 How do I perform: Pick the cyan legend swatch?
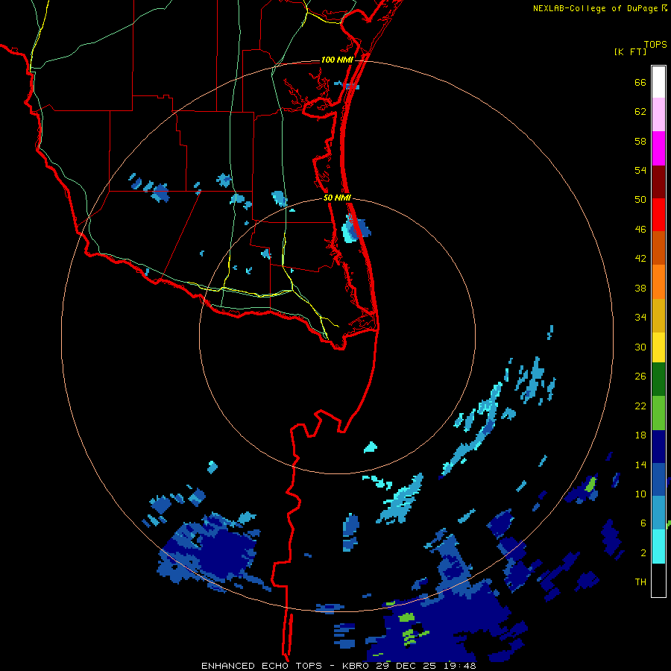pos(658,546)
